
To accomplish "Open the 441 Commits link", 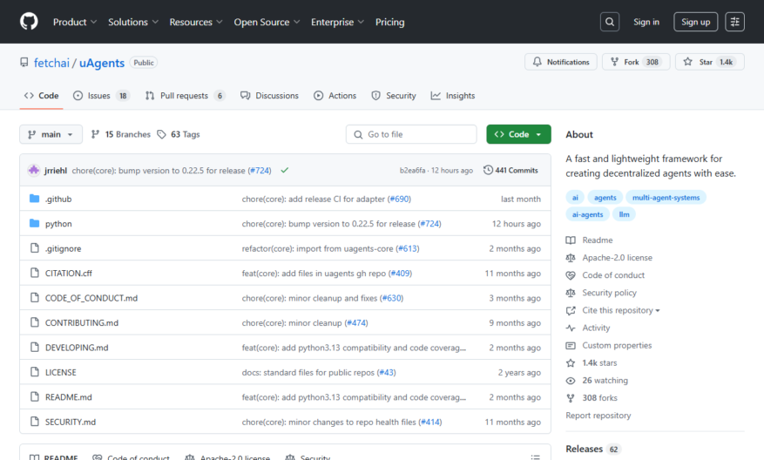I will click(510, 170).
